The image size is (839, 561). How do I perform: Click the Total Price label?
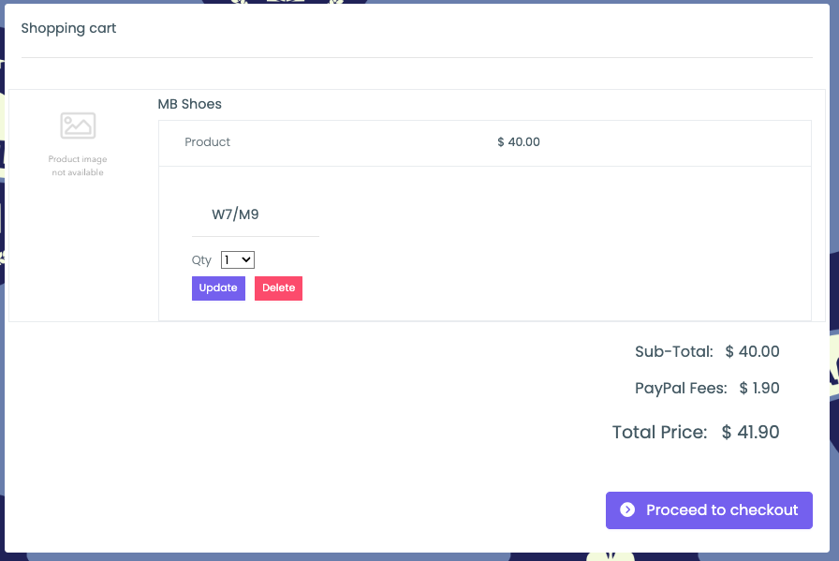[x=659, y=432]
